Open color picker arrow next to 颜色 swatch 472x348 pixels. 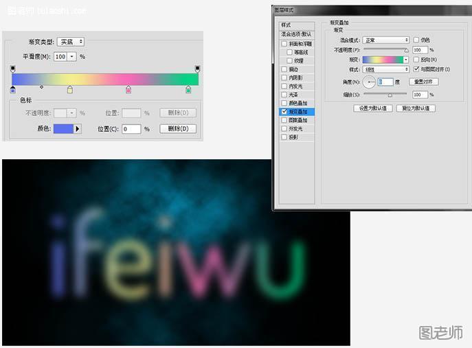78,129
